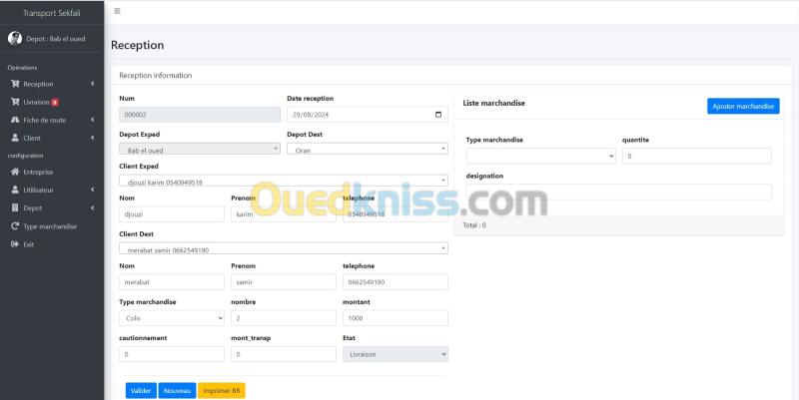Screen dimensions: 799x400
Task: Go to Entreprise configuration page
Action: click(x=38, y=172)
